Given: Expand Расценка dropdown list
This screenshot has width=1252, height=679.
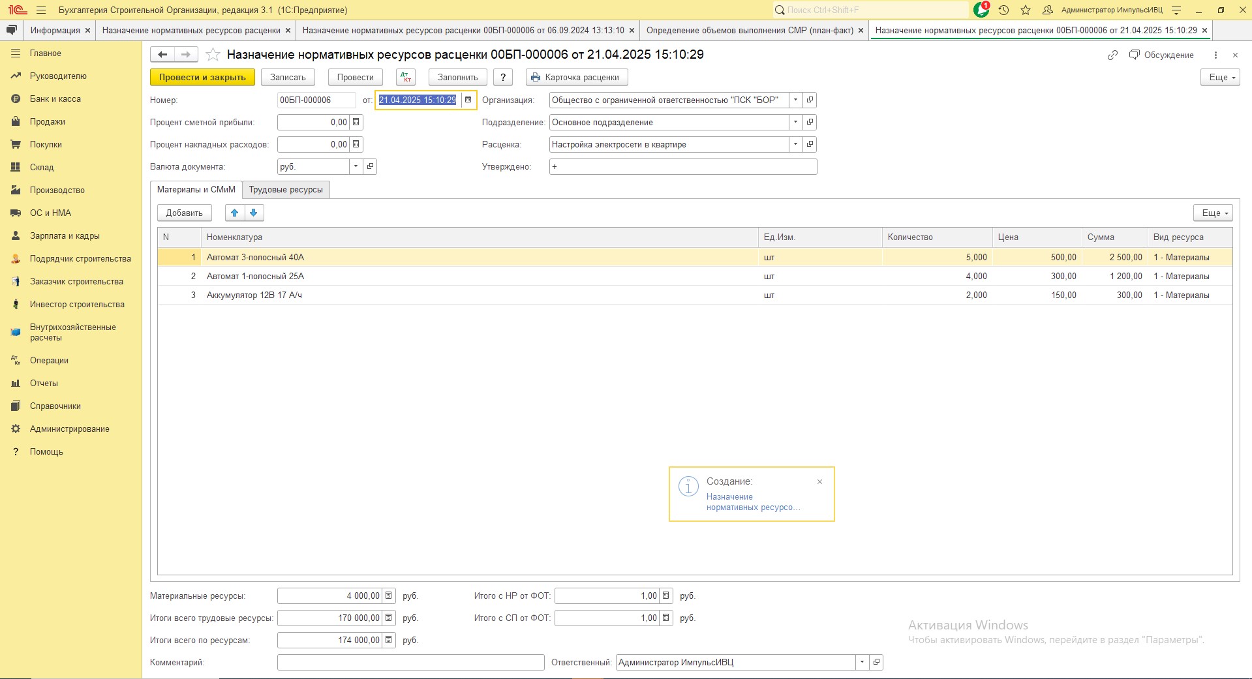Looking at the screenshot, I should click(795, 144).
